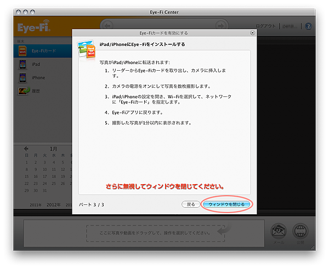
Task: Select calendar day 1
Action: [x=27, y=162]
